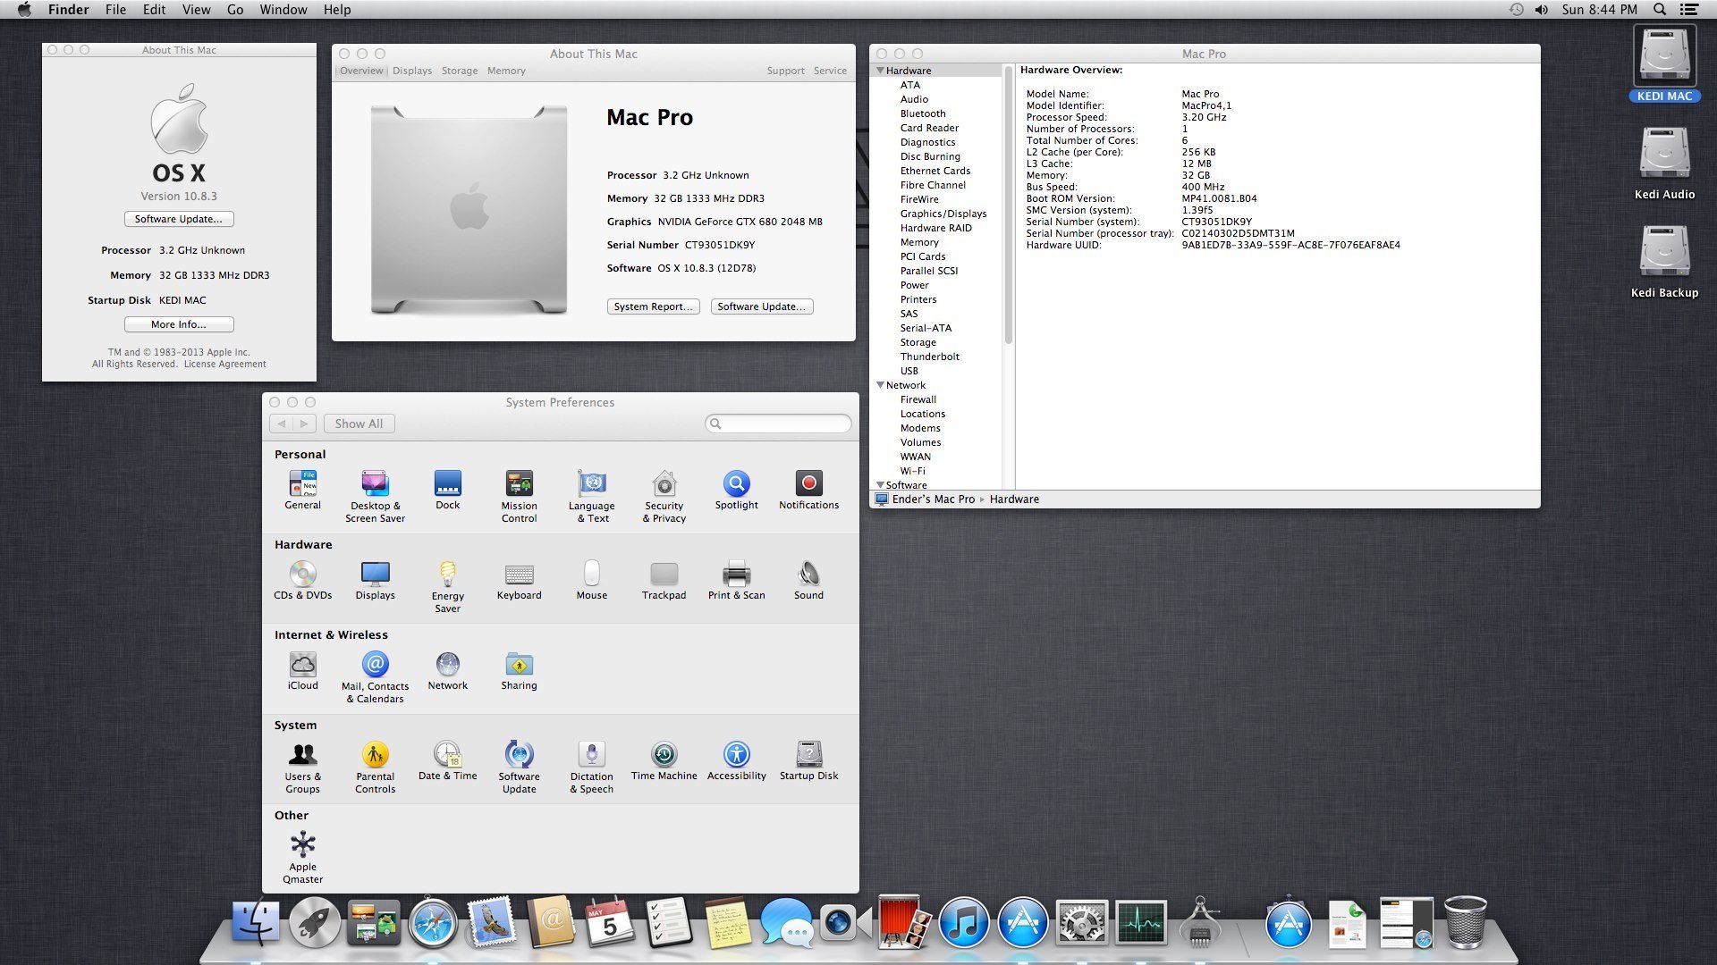Open the Apple Qmaster preference pane
1717x965 pixels.
pos(302,845)
